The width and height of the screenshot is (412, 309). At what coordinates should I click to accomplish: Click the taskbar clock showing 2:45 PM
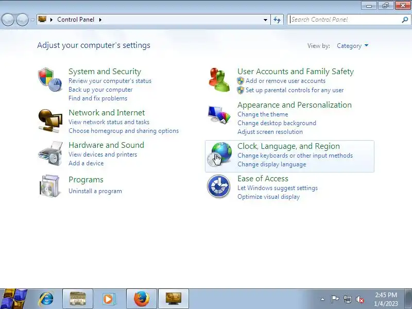click(x=386, y=299)
